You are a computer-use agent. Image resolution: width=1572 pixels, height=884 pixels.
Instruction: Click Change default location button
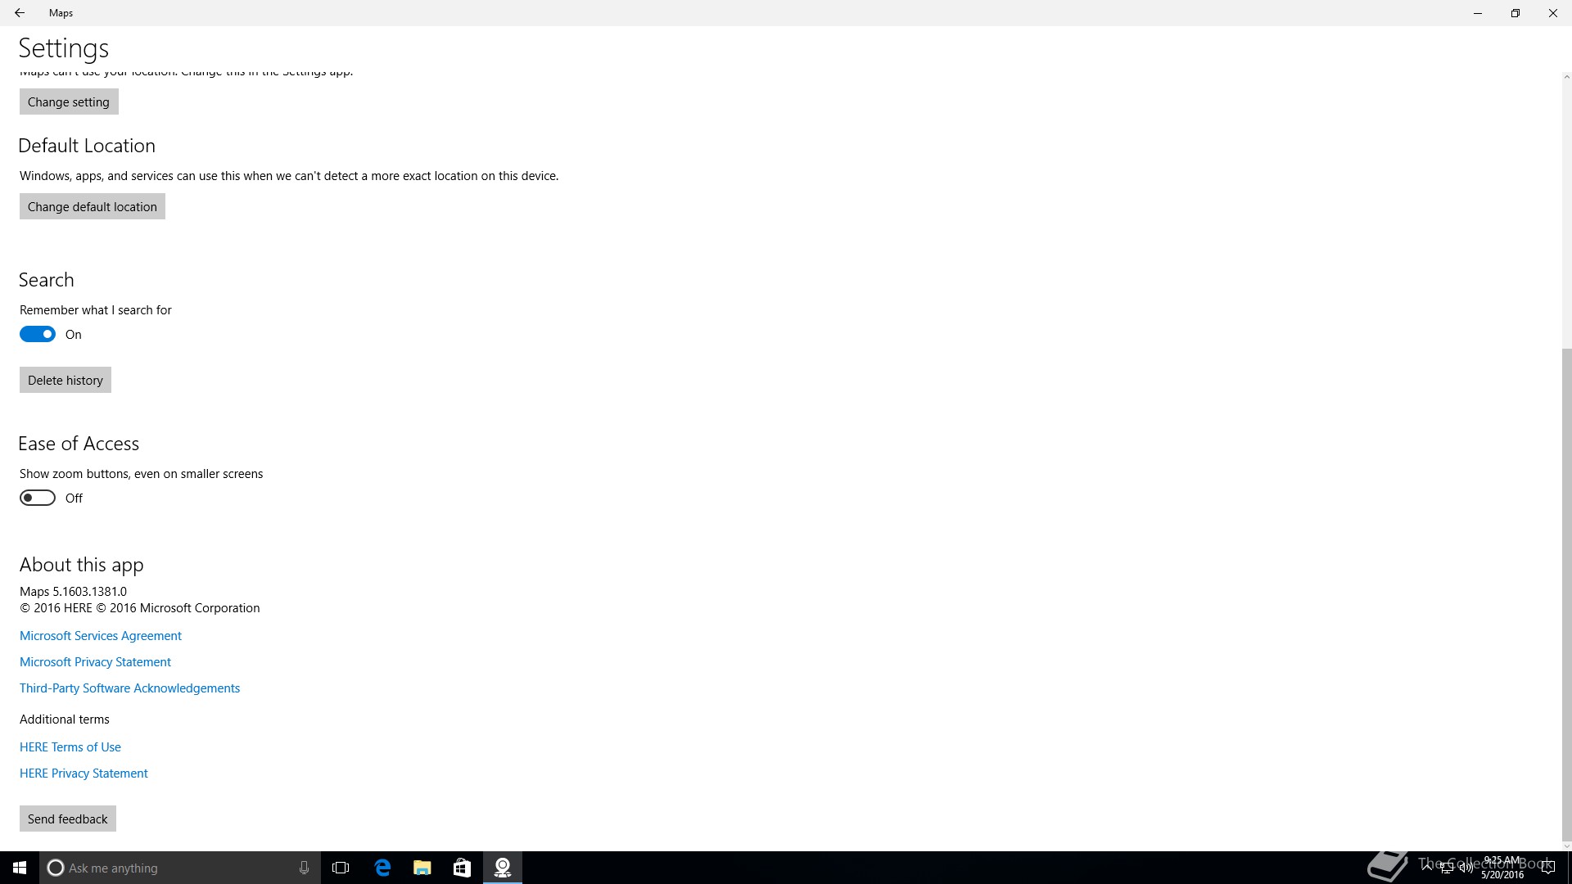click(x=93, y=206)
